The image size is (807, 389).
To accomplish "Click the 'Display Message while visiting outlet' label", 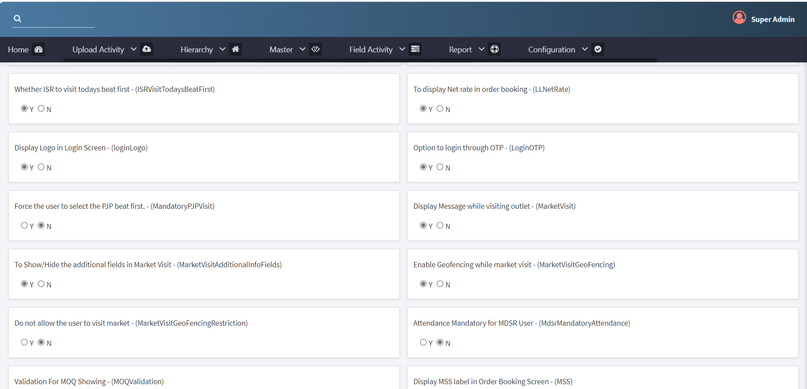I will [x=495, y=206].
